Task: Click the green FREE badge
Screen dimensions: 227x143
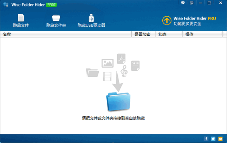Action: tap(51, 5)
